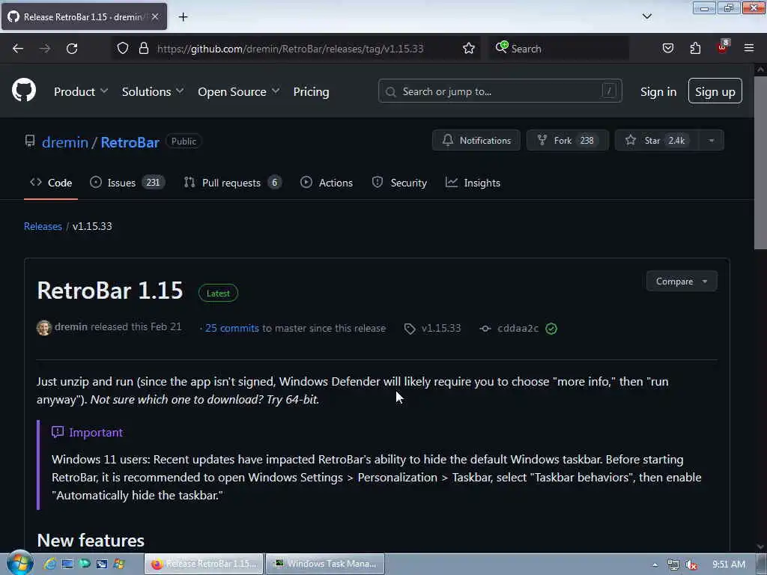This screenshot has height=575, width=767.
Task: Click the page vertical scrollbar thumb
Action: [x=760, y=162]
